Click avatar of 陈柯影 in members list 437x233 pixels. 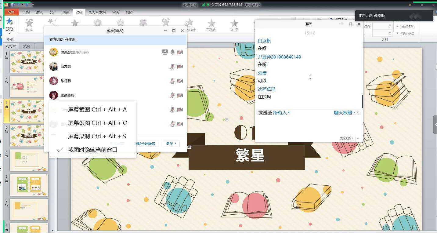(54, 81)
